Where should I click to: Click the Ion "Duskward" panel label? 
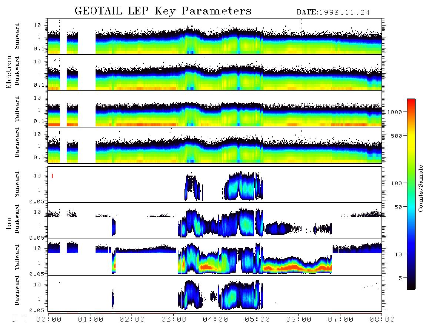pos(17,219)
